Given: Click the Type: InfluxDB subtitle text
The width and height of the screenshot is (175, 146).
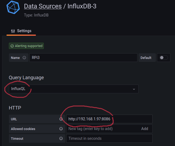Looking at the screenshot, I should point(36,15).
